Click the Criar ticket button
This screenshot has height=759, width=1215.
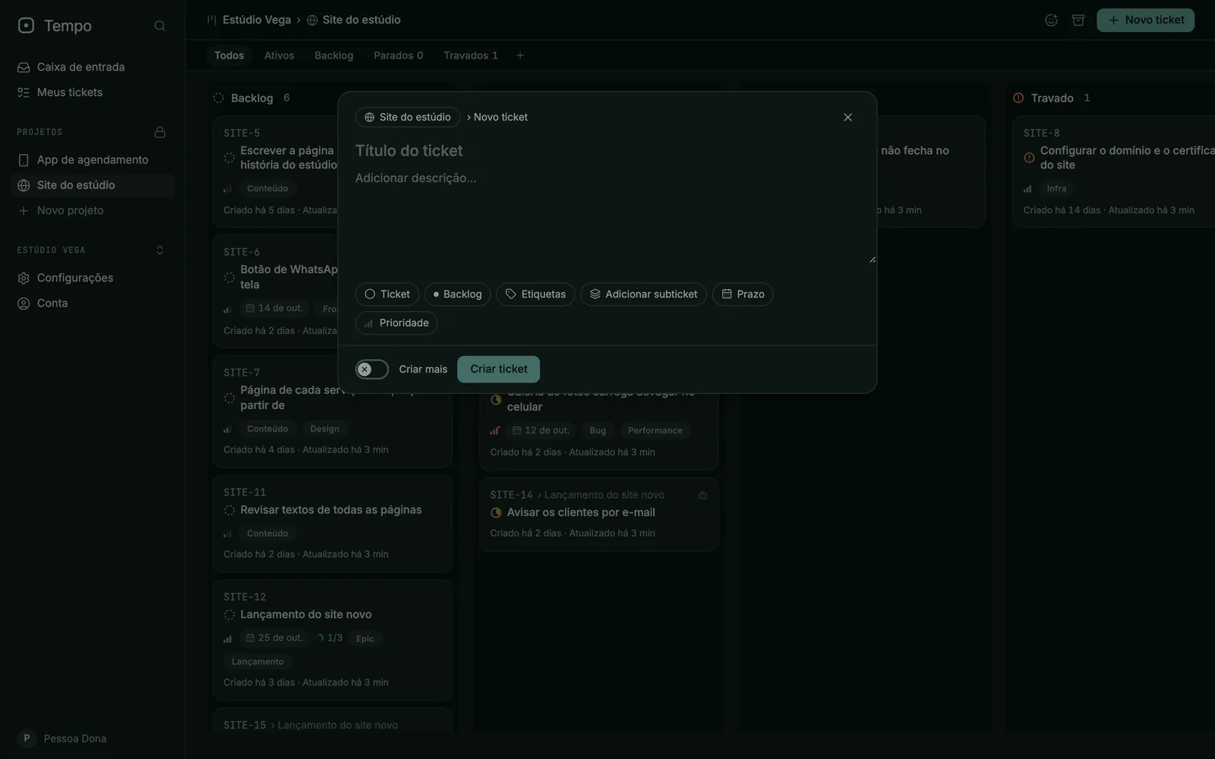[498, 370]
